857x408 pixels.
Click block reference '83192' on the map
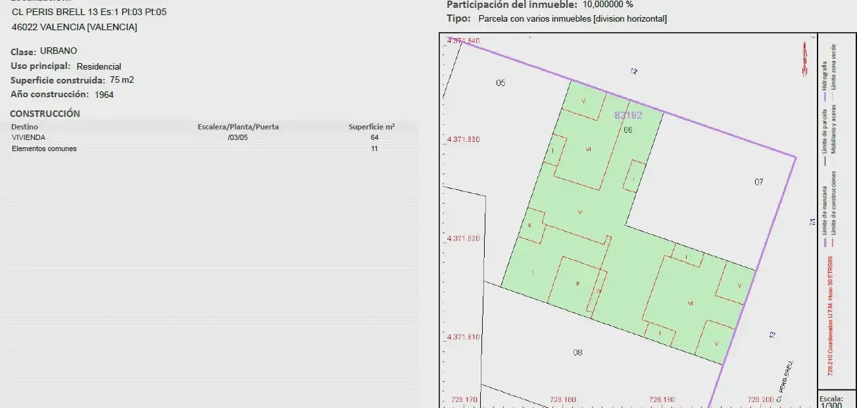click(628, 115)
